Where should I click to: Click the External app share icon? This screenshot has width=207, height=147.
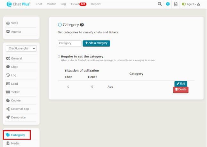pyautogui.click(x=8, y=109)
